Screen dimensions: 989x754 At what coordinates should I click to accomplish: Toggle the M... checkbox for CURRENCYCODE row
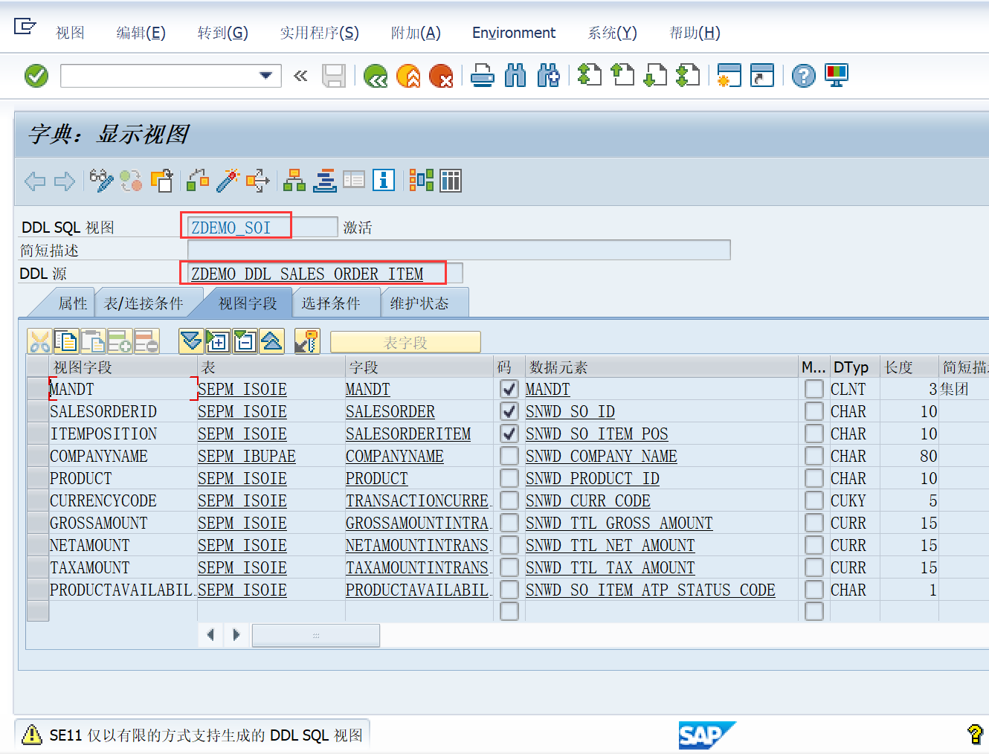click(x=814, y=500)
